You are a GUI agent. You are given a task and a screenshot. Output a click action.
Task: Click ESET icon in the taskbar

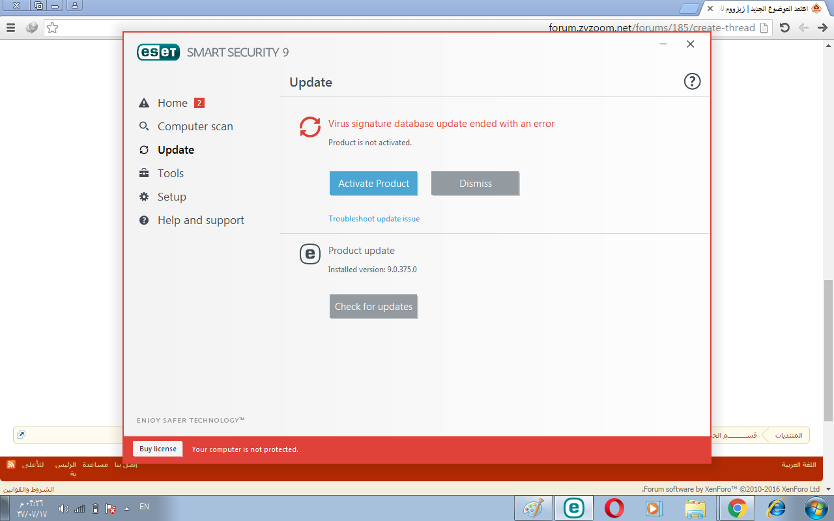(574, 508)
